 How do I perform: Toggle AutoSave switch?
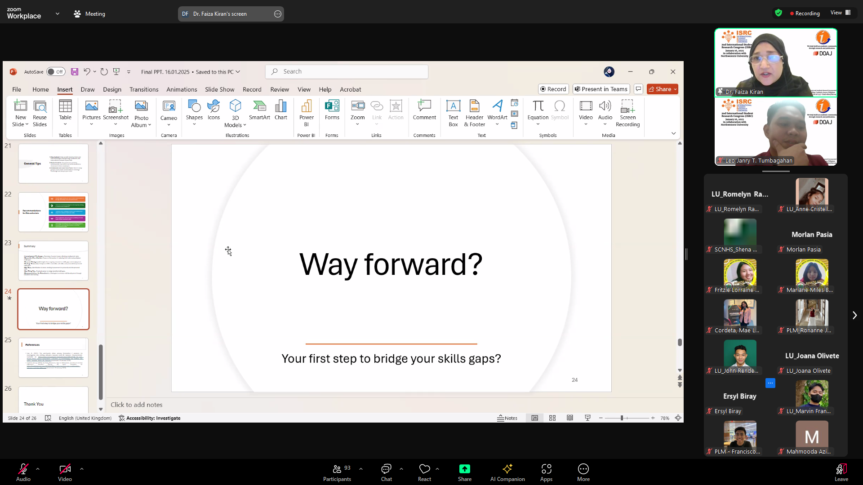pyautogui.click(x=56, y=72)
